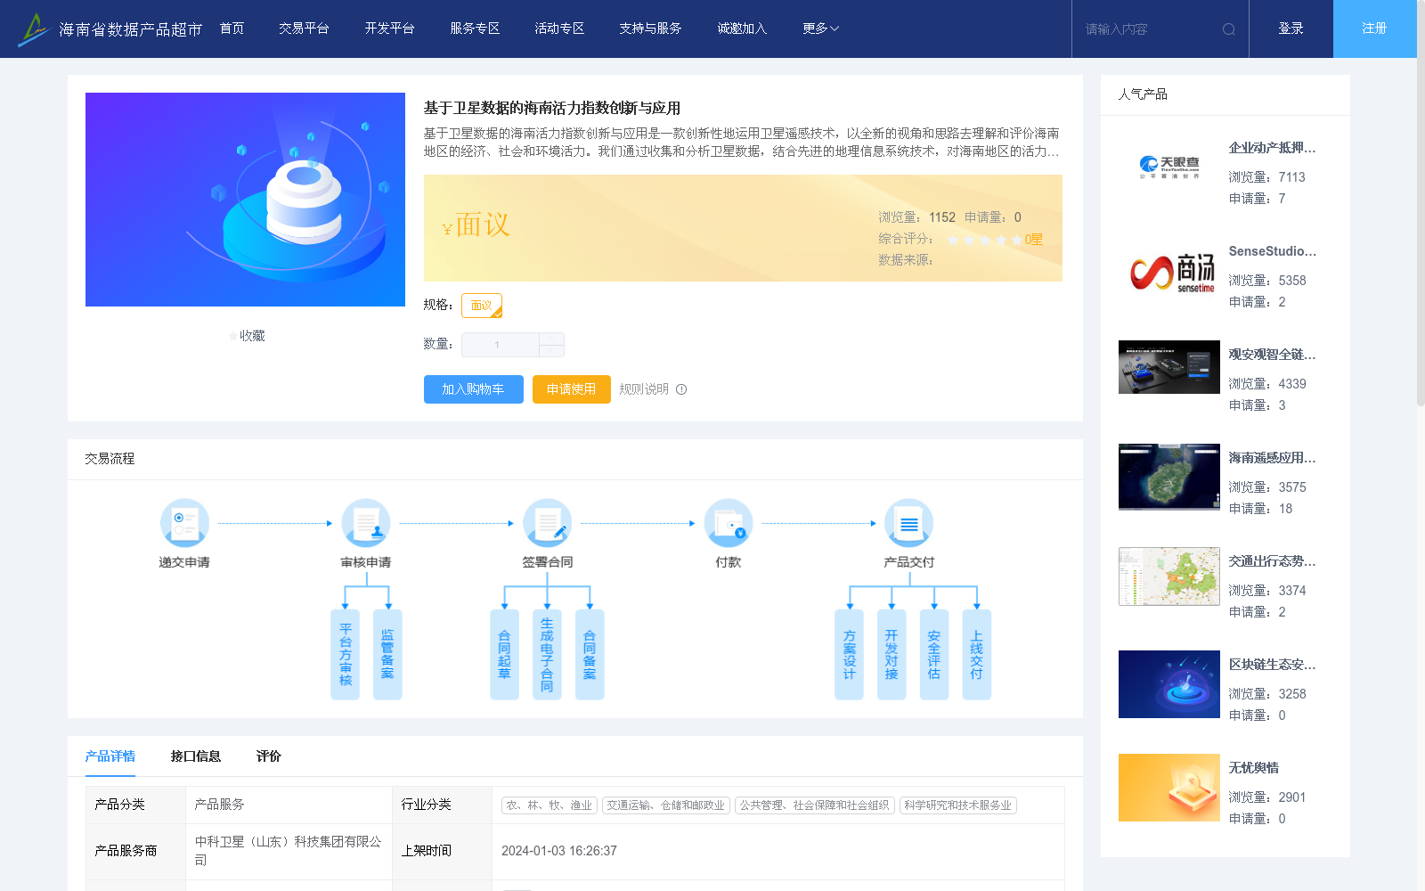Open the 支持与服务 menu item
1425x891 pixels.
point(650,29)
